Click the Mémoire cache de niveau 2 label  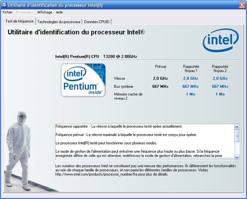(x=128, y=96)
